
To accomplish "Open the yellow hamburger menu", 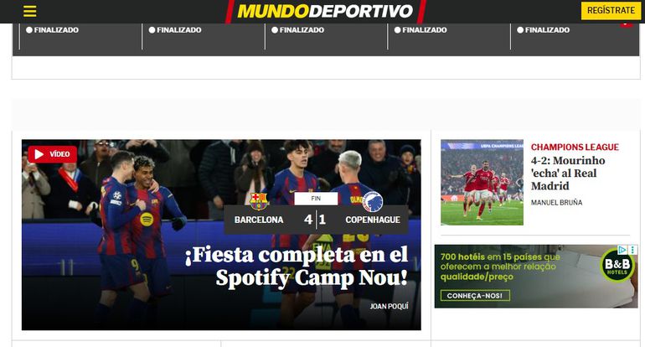I will (29, 11).
